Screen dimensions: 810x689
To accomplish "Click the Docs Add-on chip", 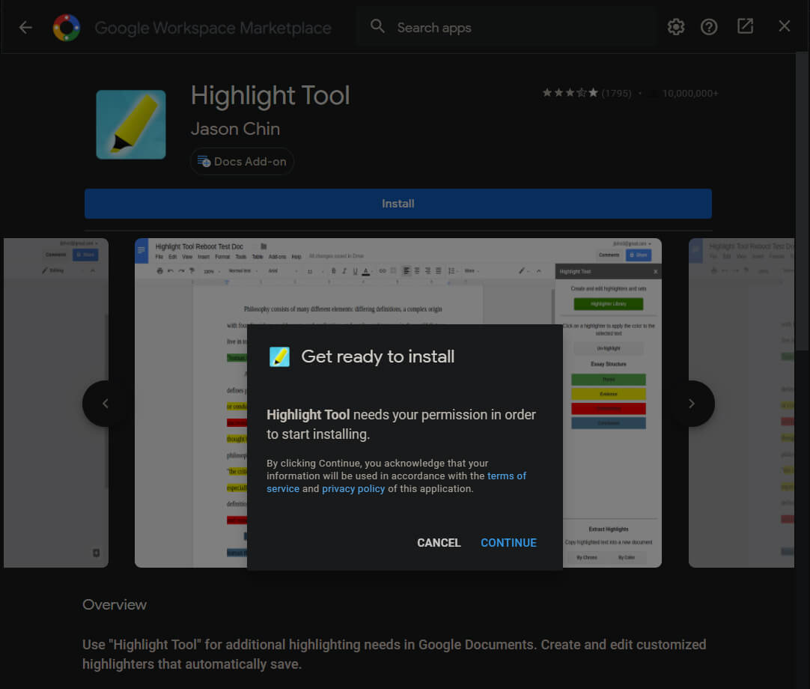I will pos(242,161).
